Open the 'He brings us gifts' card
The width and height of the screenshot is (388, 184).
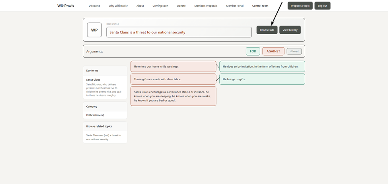tap(262, 79)
